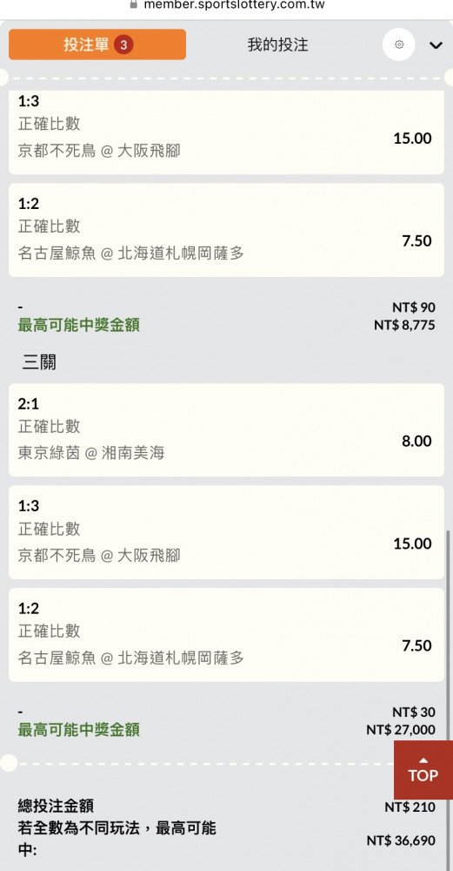Open 我的投注 tab
Viewport: 453px width, 871px height.
[277, 45]
